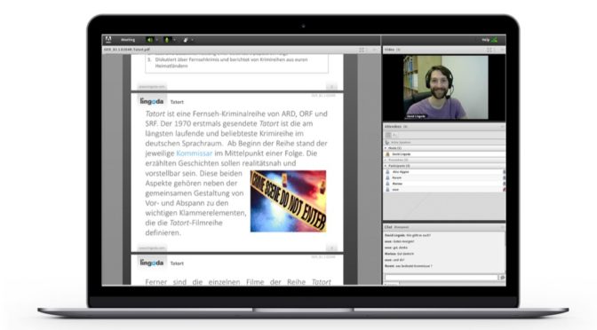This screenshot has height=330, width=597.
Task: Open the dropdown arrow beside the raise hand icon
Action: click(192, 40)
